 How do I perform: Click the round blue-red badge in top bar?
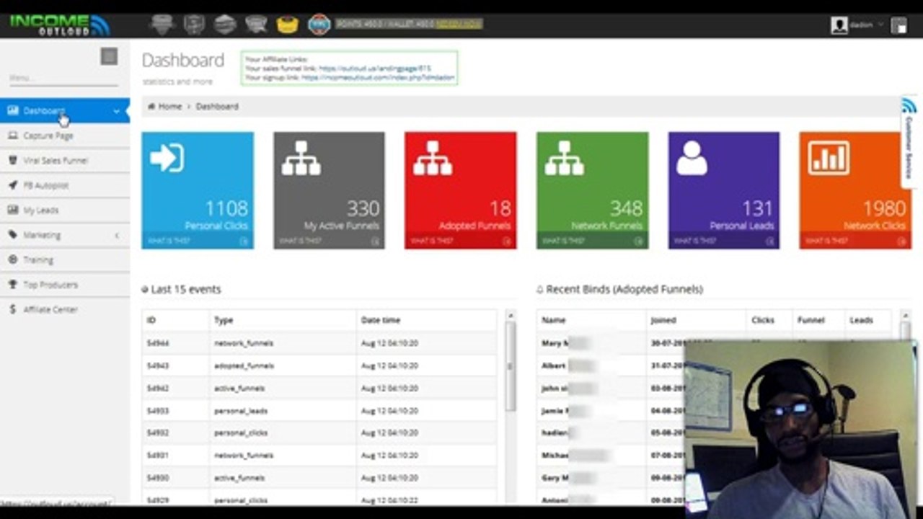tap(319, 25)
